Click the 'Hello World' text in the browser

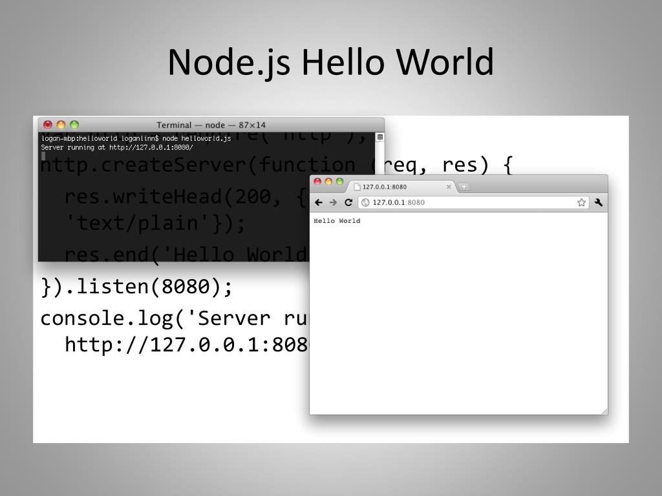[x=337, y=221]
